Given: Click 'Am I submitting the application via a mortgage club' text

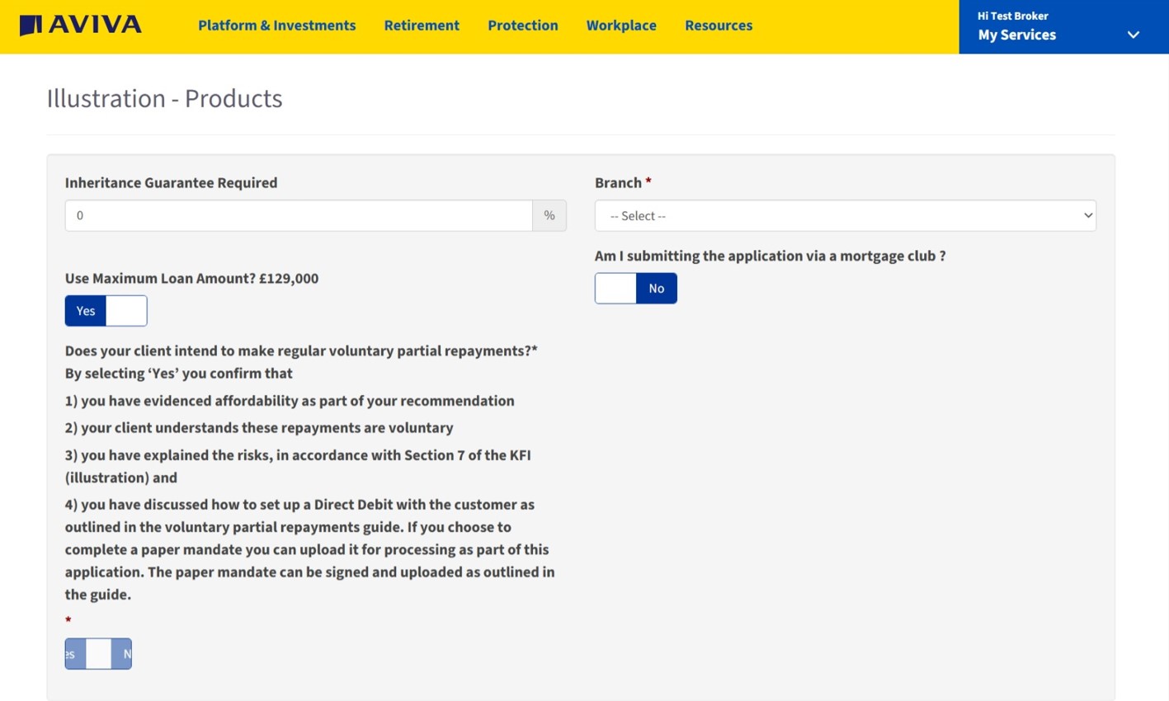Looking at the screenshot, I should (x=770, y=256).
